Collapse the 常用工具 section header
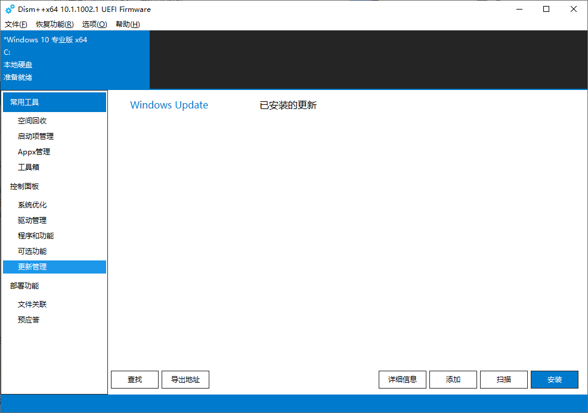Image resolution: width=588 pixels, height=413 pixels. tap(54, 103)
